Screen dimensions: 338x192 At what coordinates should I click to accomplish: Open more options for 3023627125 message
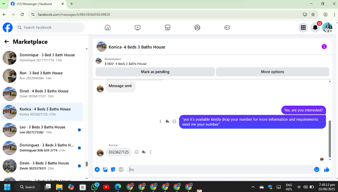pyautogui.click(x=150, y=152)
